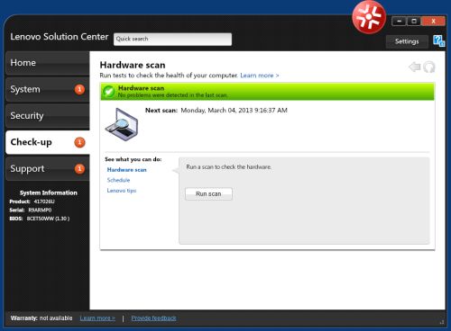Follow the Learn more link under Hardware scan
Viewport: 451px width, 331px height.
click(x=260, y=76)
